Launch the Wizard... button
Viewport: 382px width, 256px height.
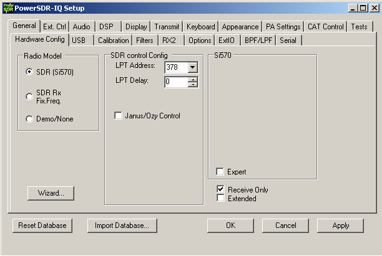pyautogui.click(x=51, y=193)
